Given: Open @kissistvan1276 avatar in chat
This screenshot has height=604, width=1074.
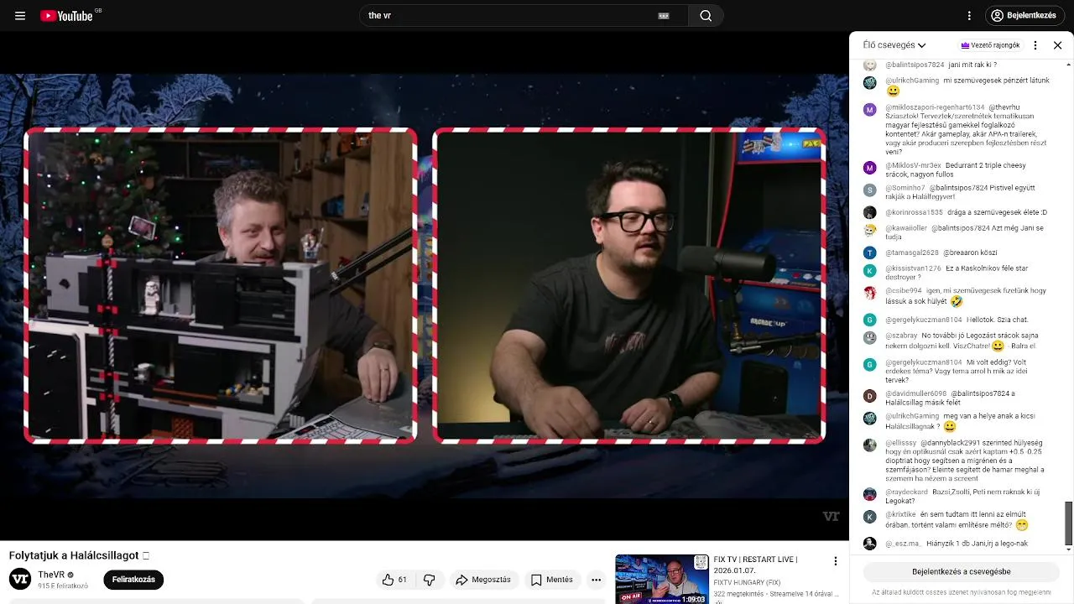Looking at the screenshot, I should 870,270.
